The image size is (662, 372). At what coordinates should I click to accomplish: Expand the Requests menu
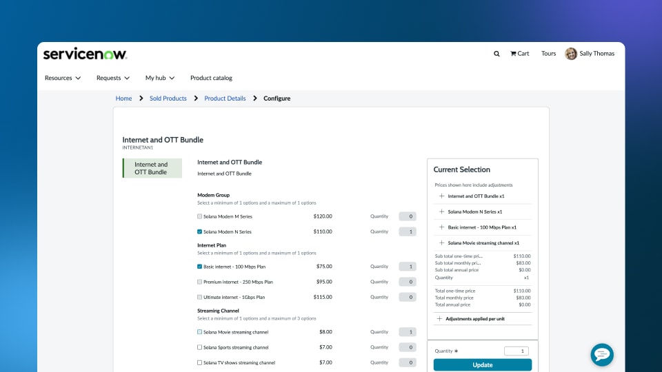click(112, 78)
